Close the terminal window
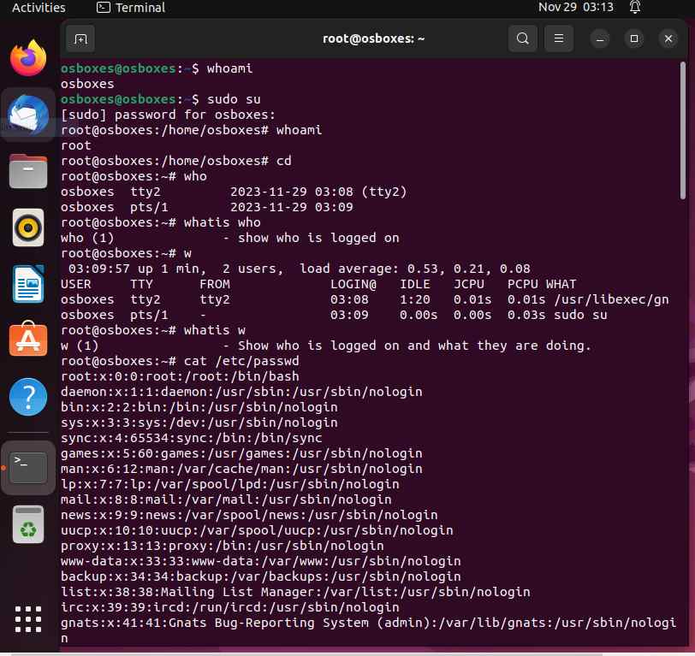This screenshot has height=656, width=695. click(x=668, y=39)
